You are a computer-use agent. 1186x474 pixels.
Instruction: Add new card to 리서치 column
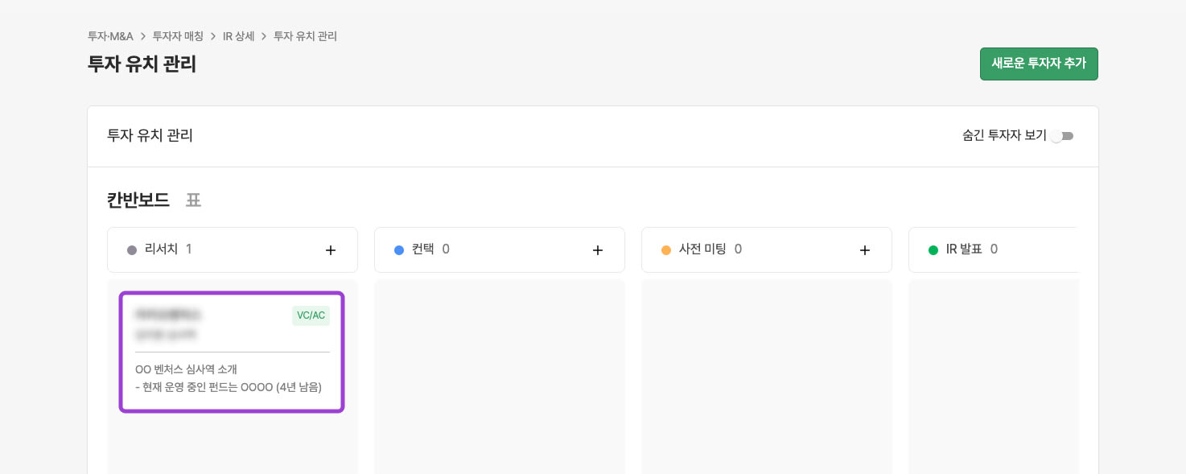(x=331, y=250)
